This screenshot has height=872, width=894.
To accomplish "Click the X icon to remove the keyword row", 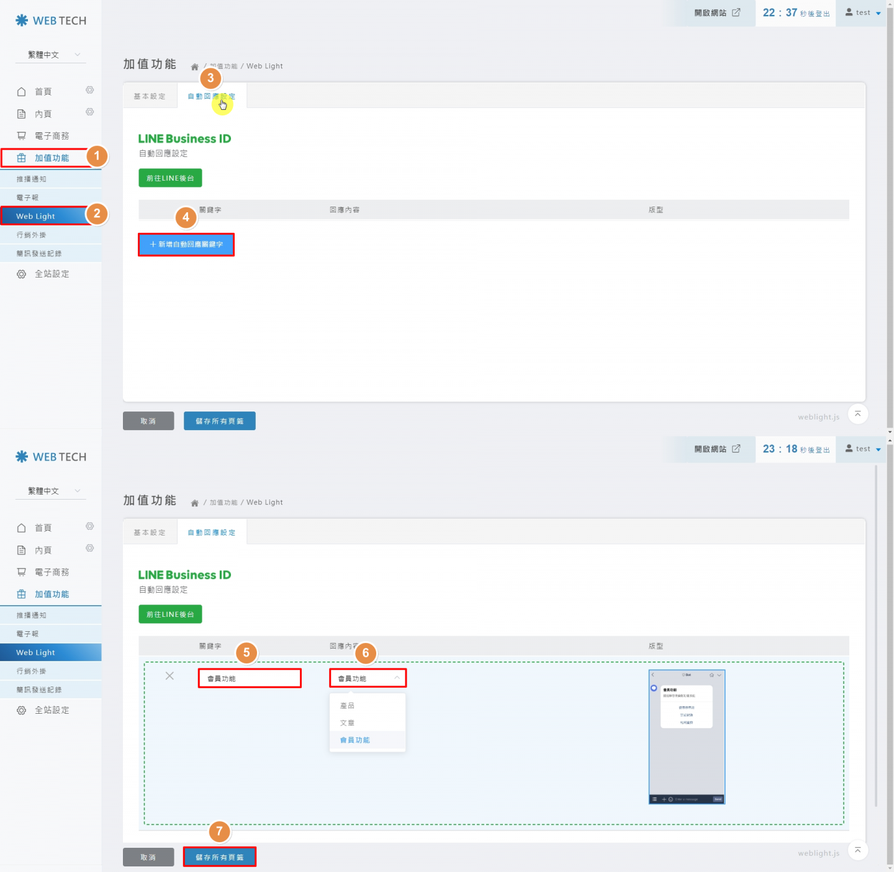I will (169, 676).
